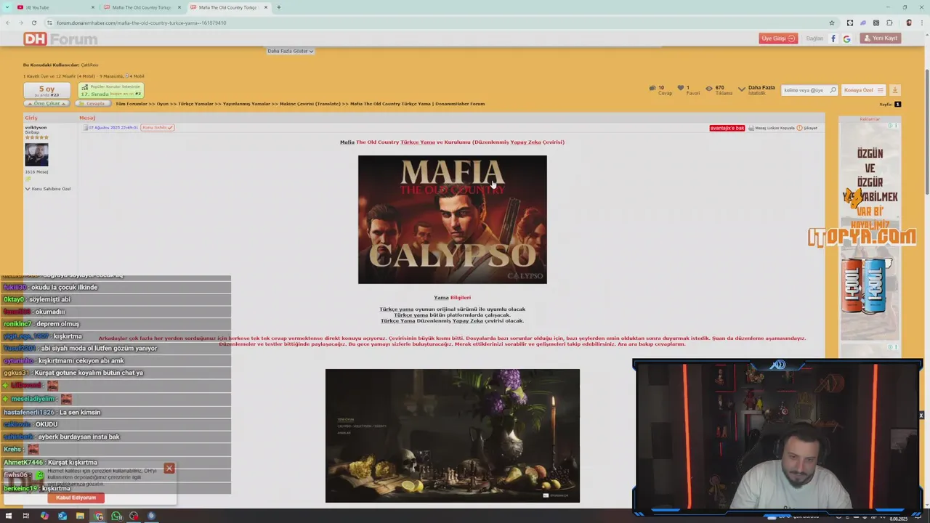The height and width of the screenshot is (523, 930).
Task: Open browser extensions puzzle icon
Action: click(889, 23)
